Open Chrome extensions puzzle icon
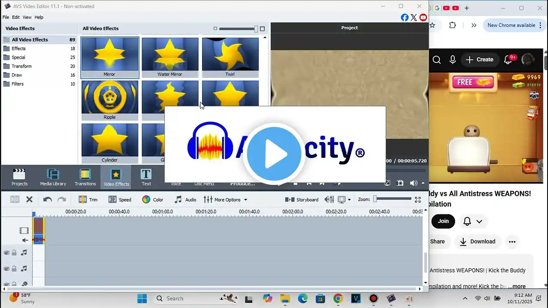Image resolution: width=548 pixels, height=308 pixels. click(x=453, y=25)
